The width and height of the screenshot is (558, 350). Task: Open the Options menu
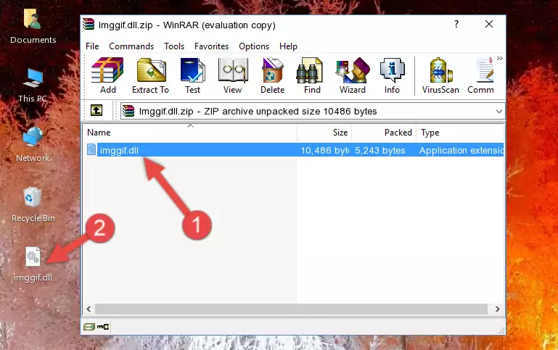pyautogui.click(x=254, y=46)
